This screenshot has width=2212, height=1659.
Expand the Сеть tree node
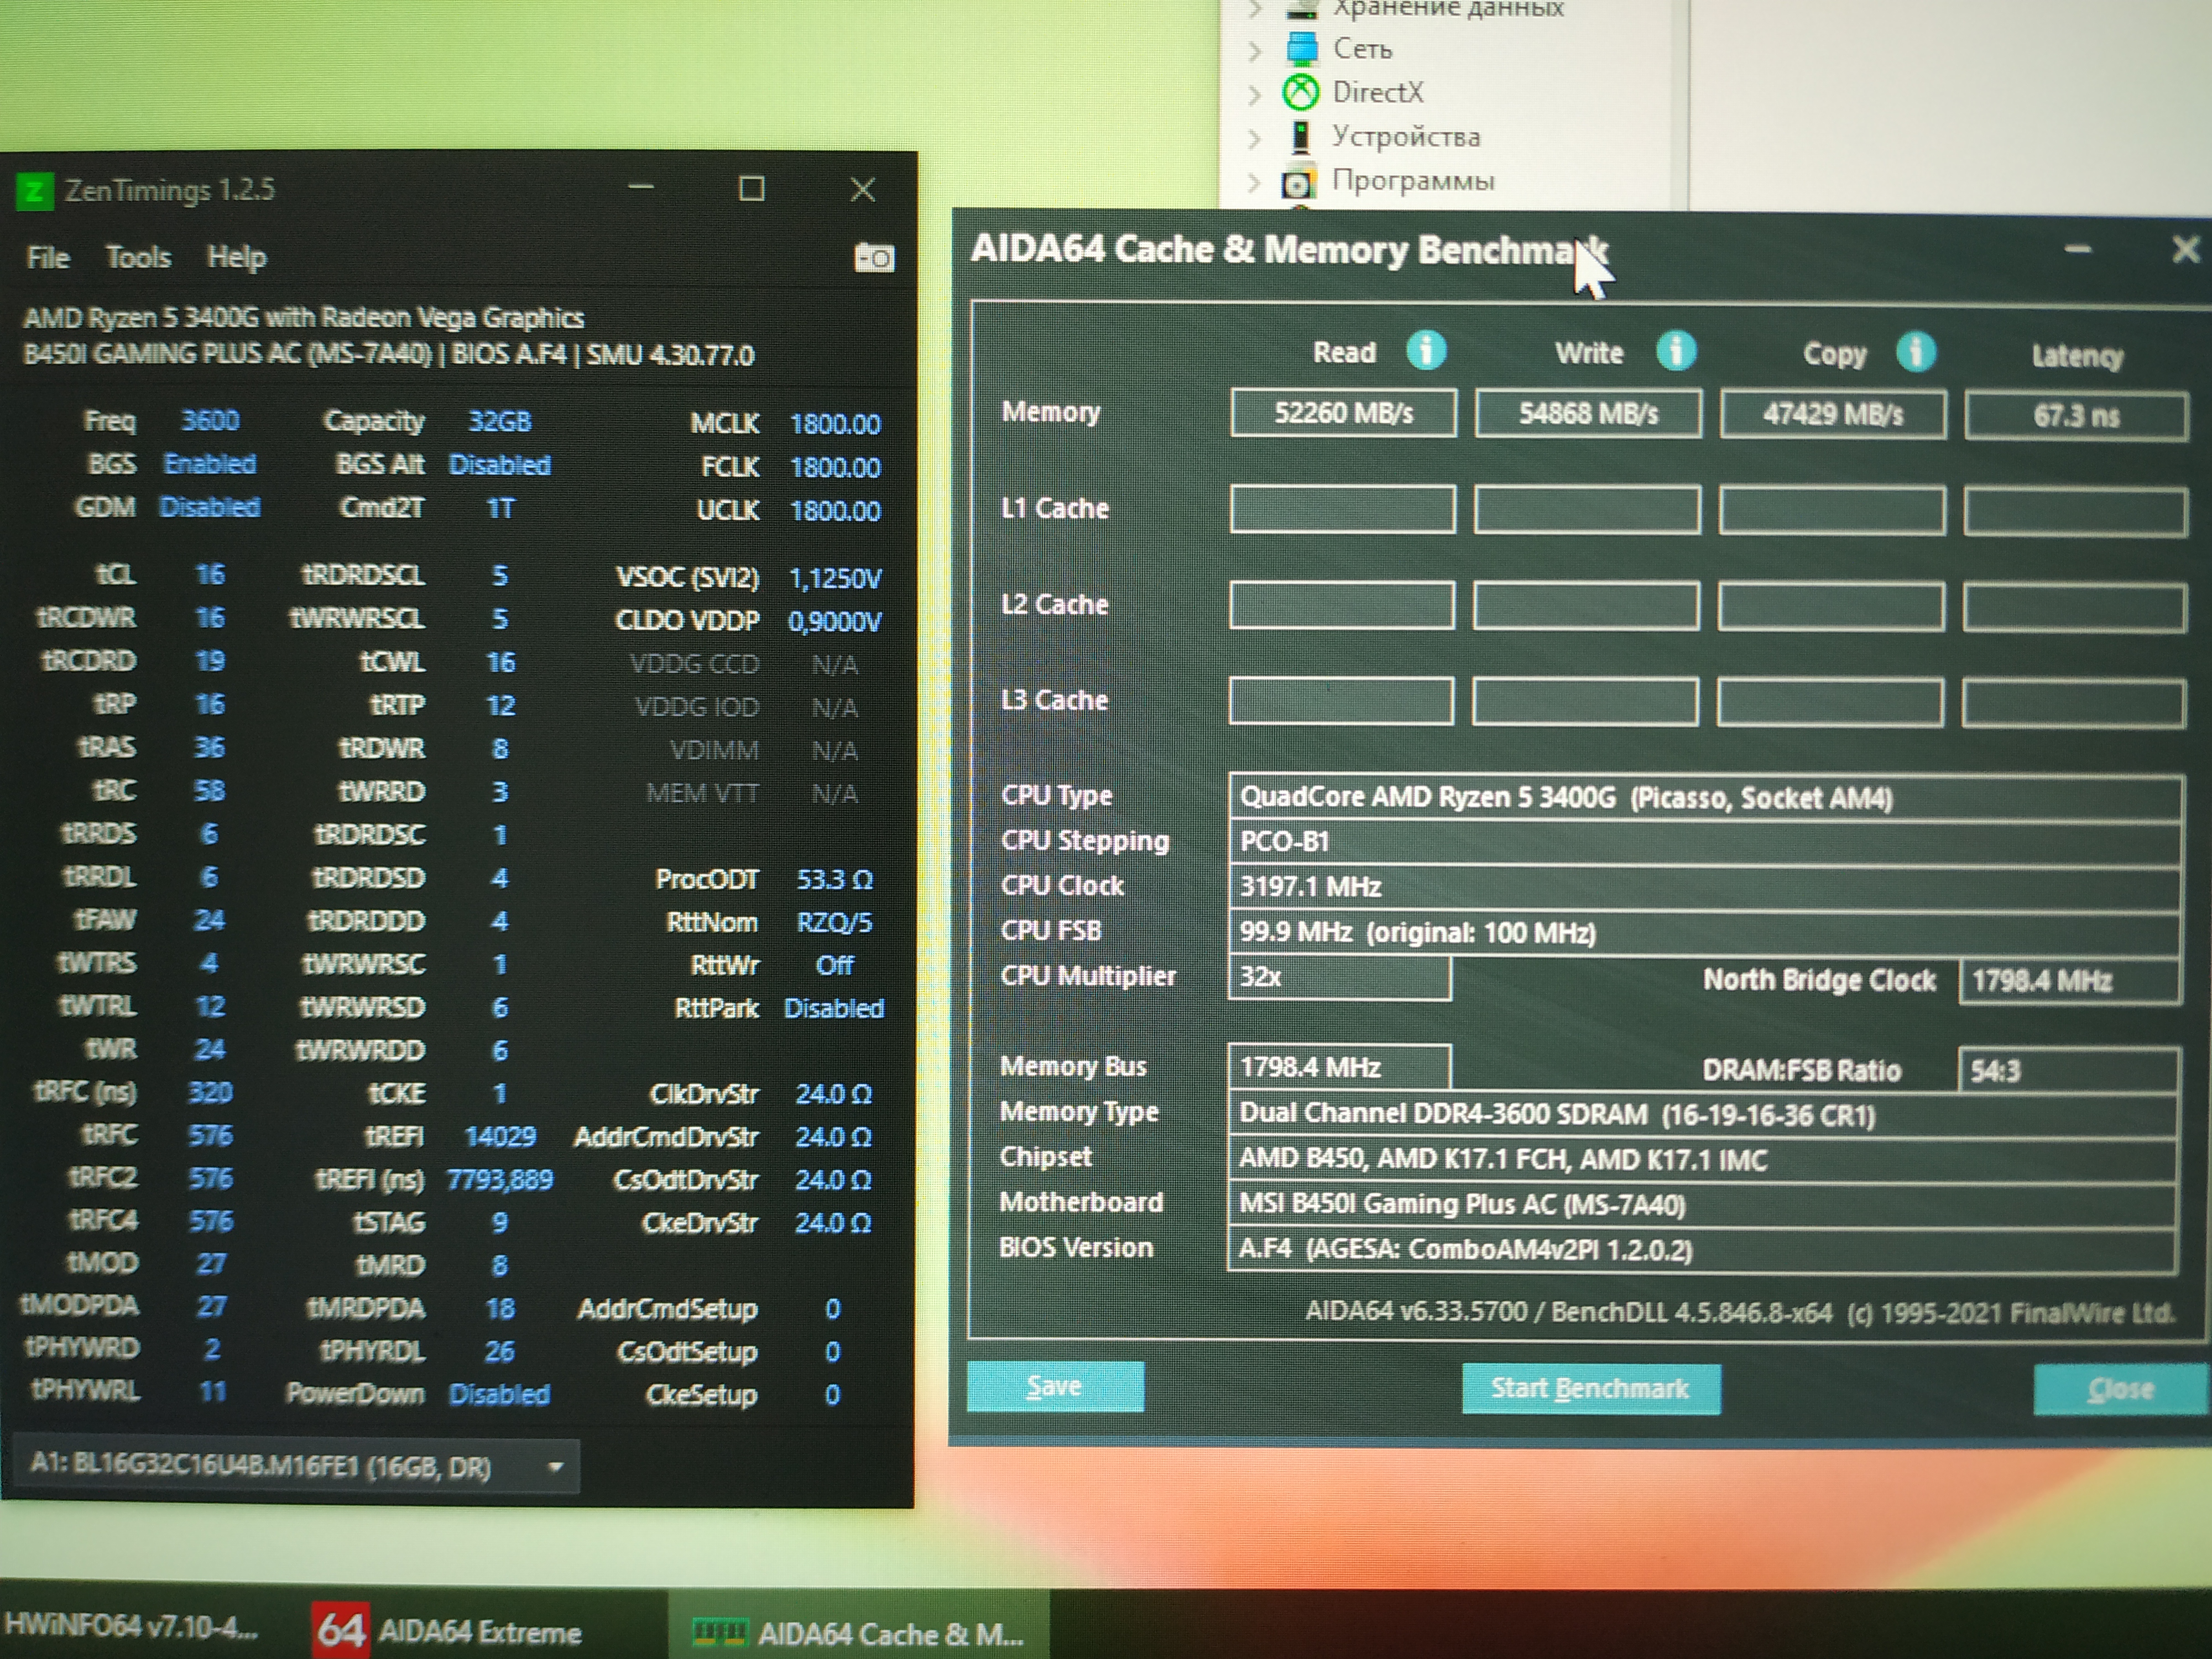coord(1254,50)
